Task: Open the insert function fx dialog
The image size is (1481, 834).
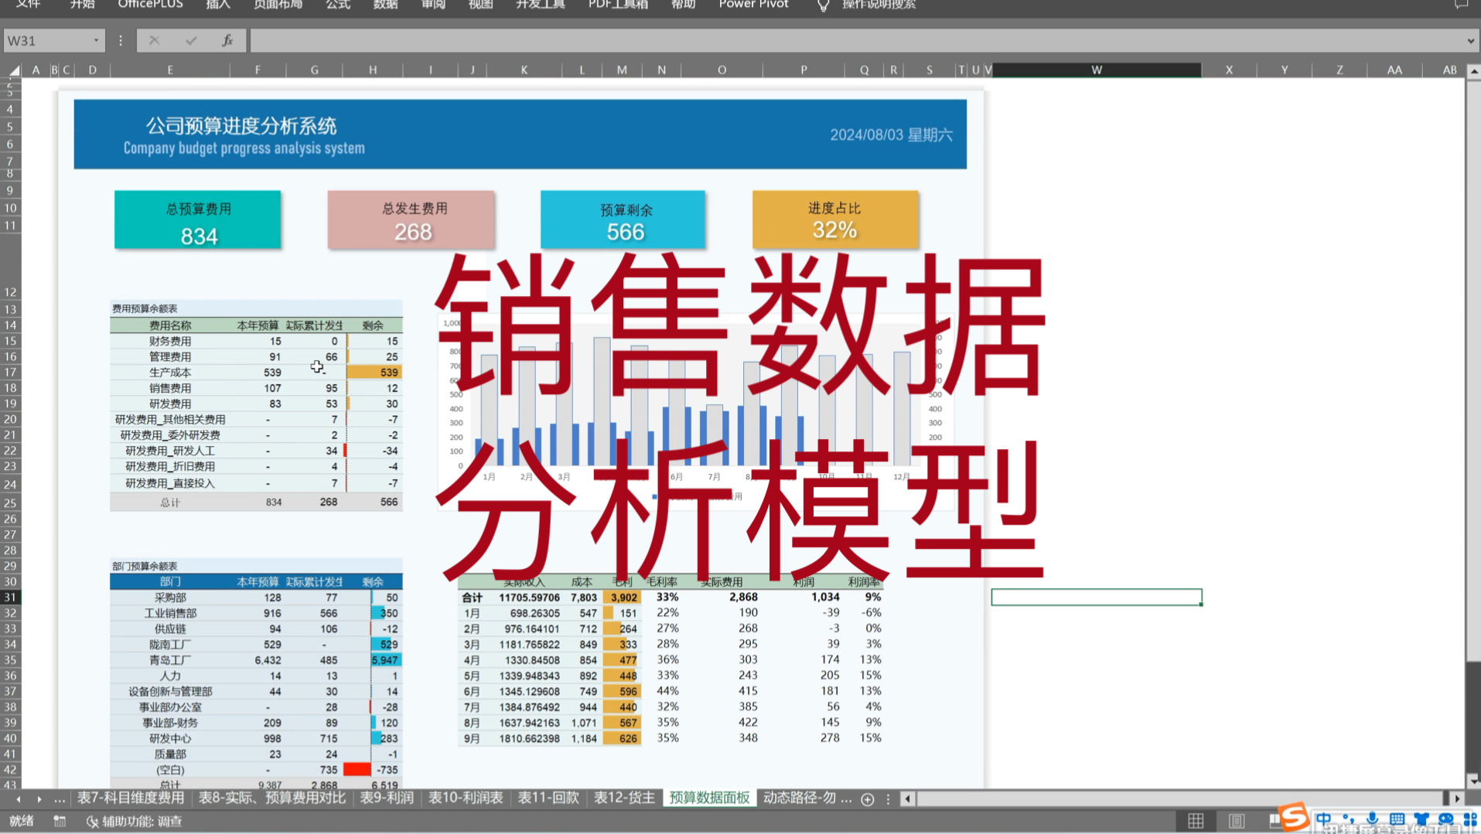Action: [227, 40]
